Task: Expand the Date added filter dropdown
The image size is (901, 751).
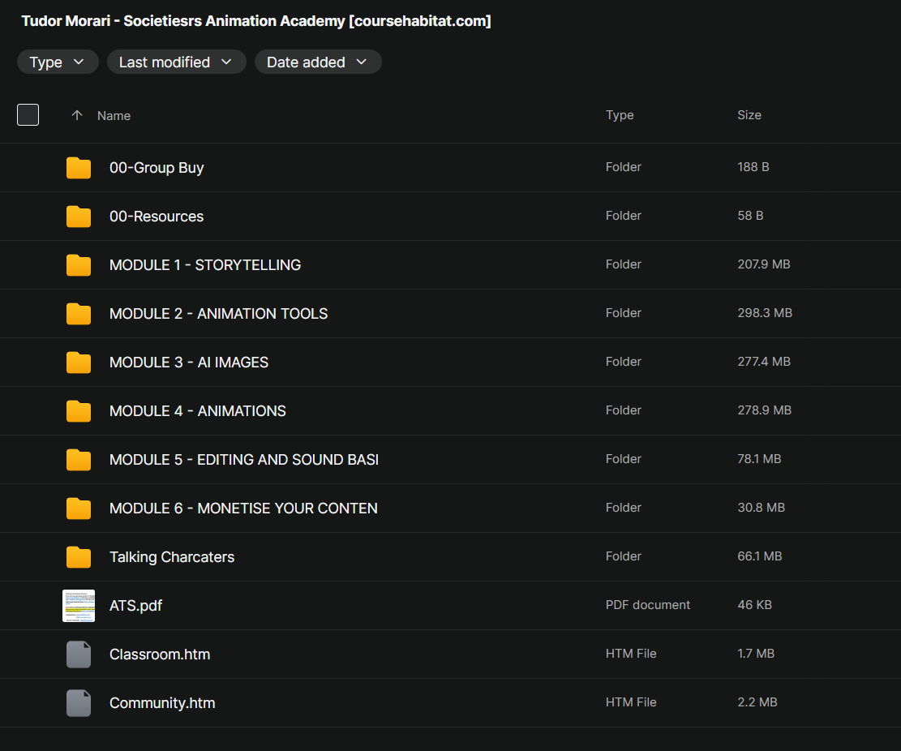Action: click(x=318, y=62)
